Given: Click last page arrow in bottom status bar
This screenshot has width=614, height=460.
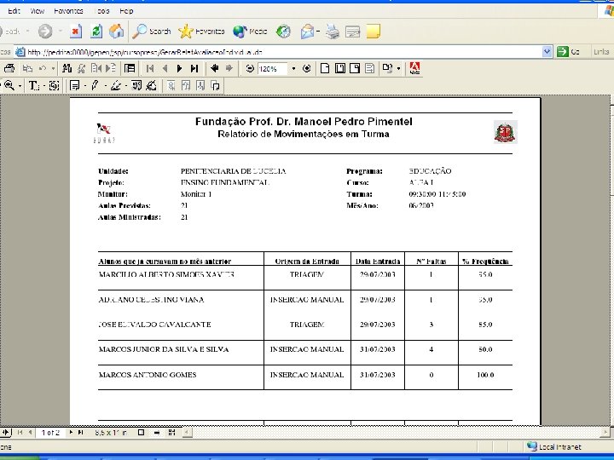Looking at the screenshot, I should [80, 433].
